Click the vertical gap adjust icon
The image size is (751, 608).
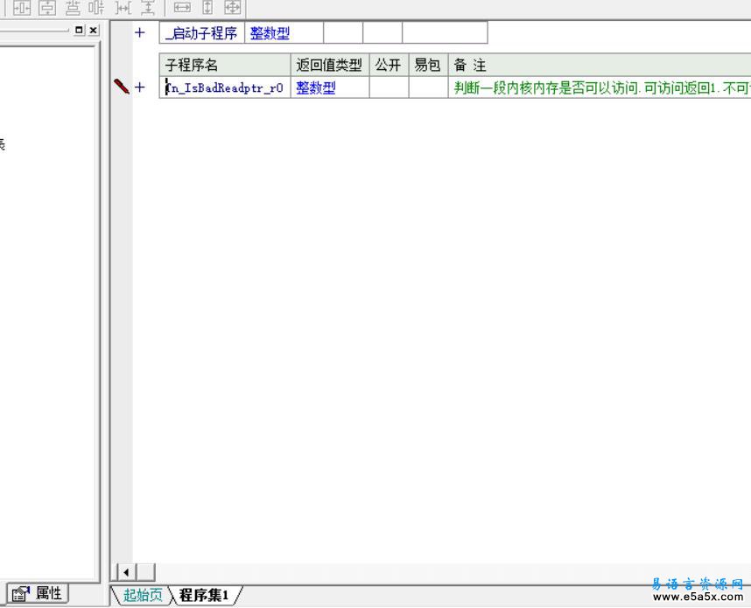coord(149,8)
